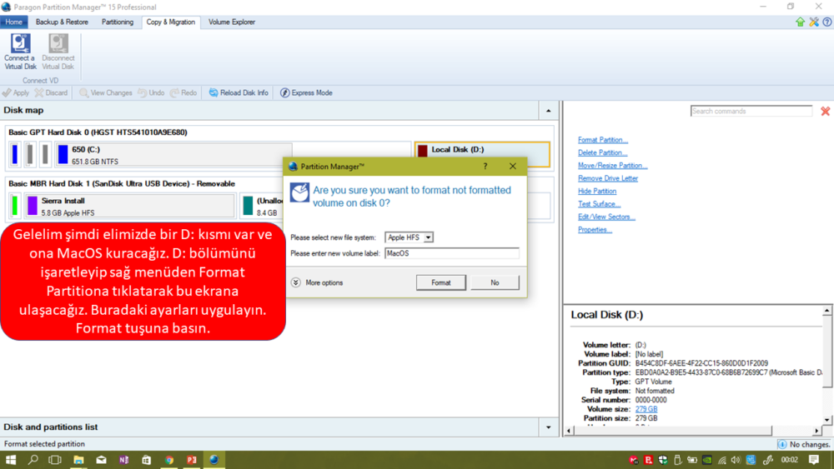The height and width of the screenshot is (469, 834).
Task: Click the No button in dialog
Action: click(x=495, y=283)
